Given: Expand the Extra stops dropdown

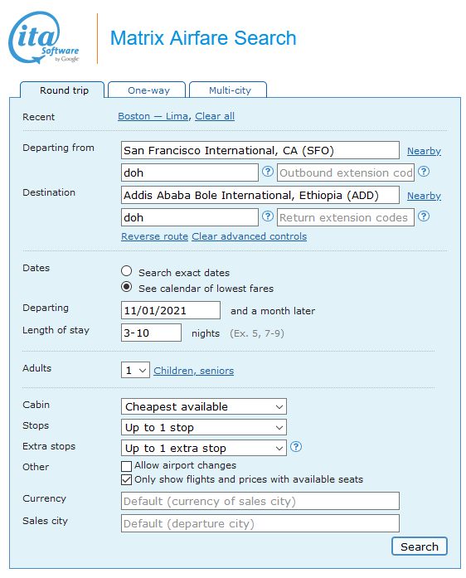Looking at the screenshot, I should pyautogui.click(x=203, y=448).
